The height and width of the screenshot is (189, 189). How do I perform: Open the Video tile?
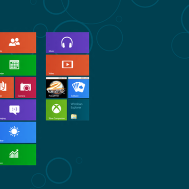click(68, 65)
